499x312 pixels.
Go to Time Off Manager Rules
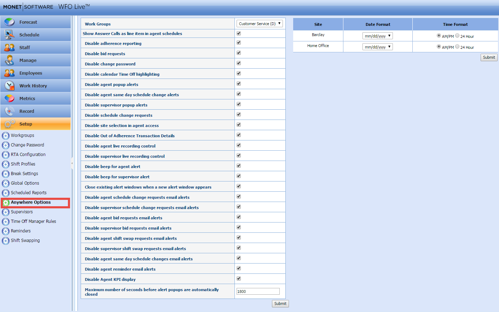tap(33, 221)
